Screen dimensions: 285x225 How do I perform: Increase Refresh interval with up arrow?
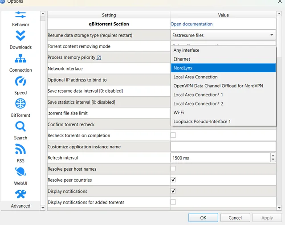tap(273, 155)
